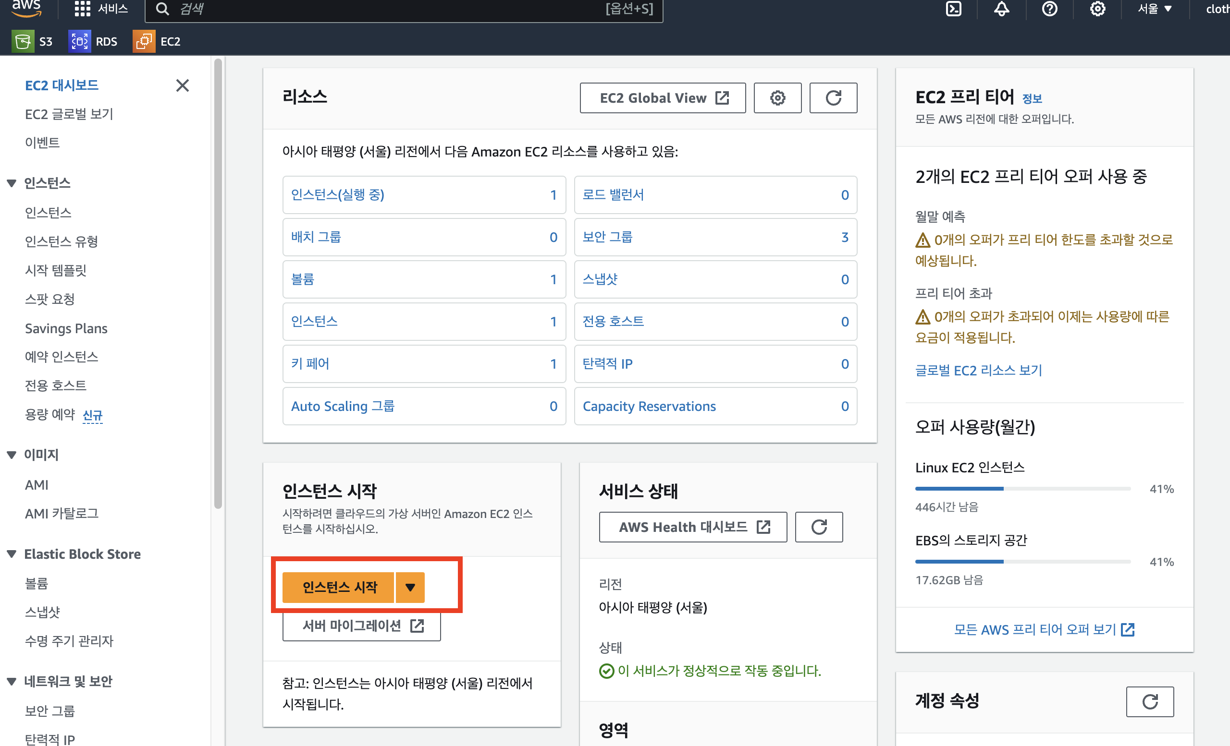1230x746 pixels.
Task: Refresh the Service status panel
Action: coord(819,527)
